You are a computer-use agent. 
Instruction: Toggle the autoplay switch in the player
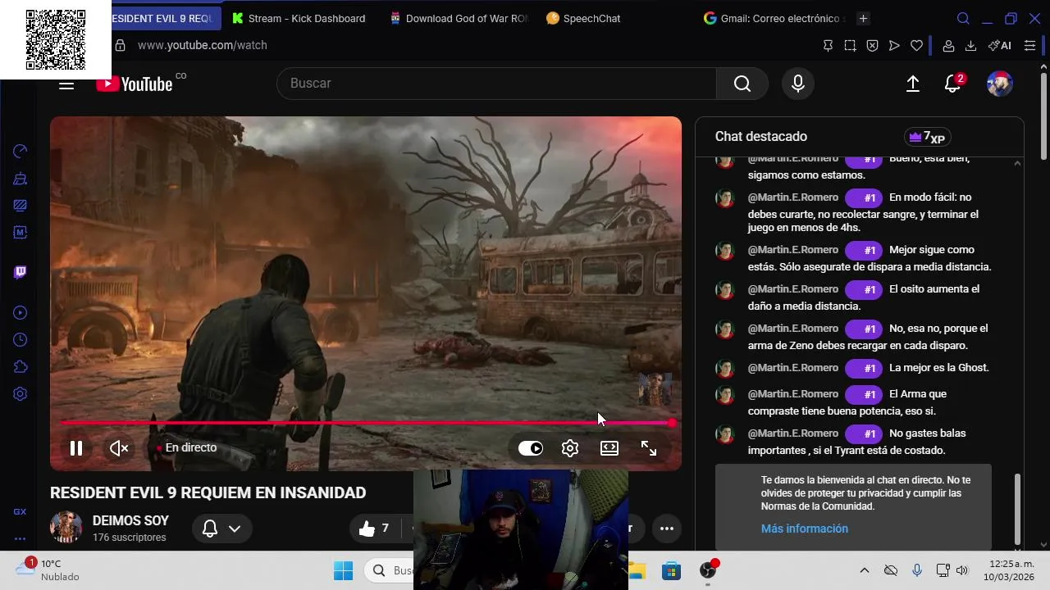pos(531,448)
